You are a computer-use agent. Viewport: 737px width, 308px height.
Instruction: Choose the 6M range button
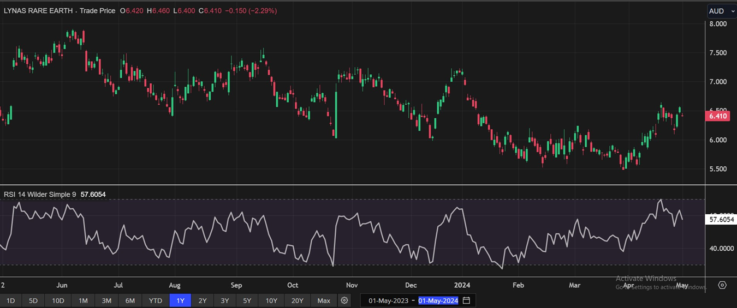click(x=130, y=300)
